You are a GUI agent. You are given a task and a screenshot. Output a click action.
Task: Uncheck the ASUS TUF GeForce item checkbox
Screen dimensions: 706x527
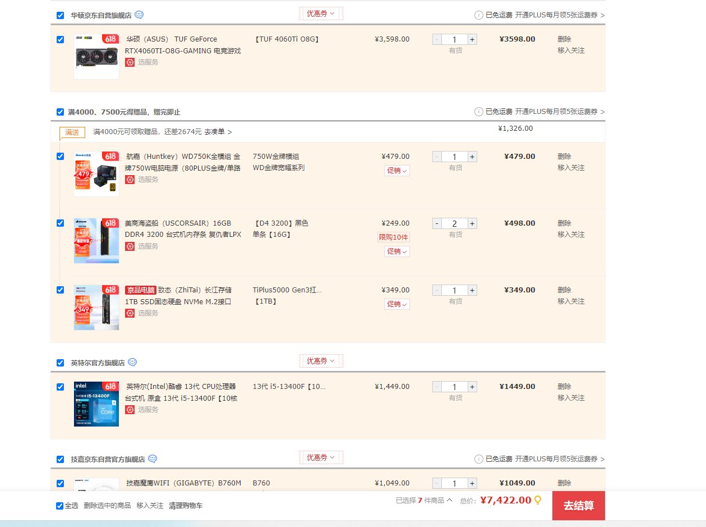[x=61, y=39]
